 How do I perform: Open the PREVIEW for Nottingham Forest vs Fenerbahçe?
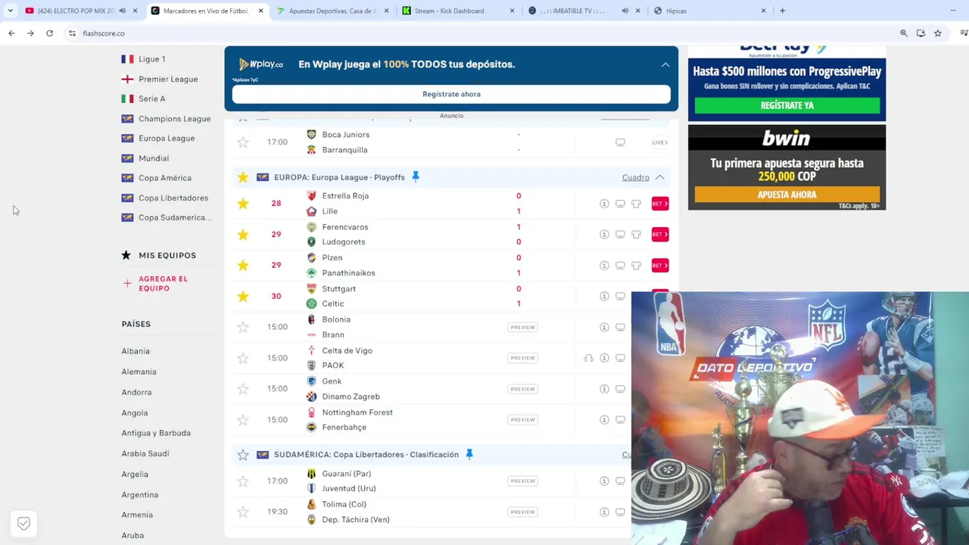(522, 420)
